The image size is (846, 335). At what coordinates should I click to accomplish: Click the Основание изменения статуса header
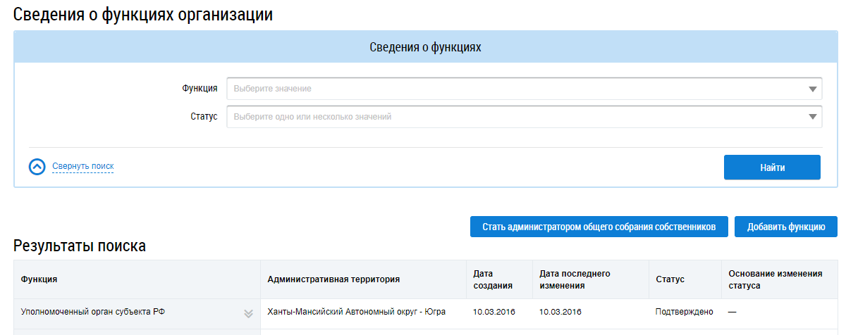(x=775, y=279)
